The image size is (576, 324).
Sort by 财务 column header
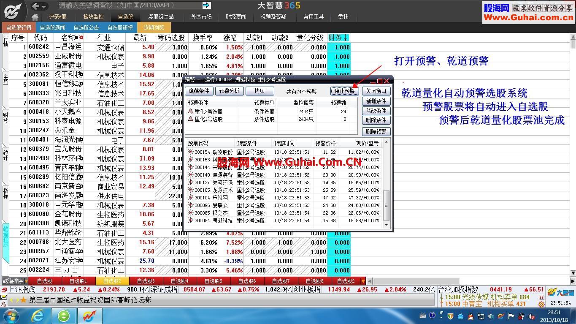point(338,38)
